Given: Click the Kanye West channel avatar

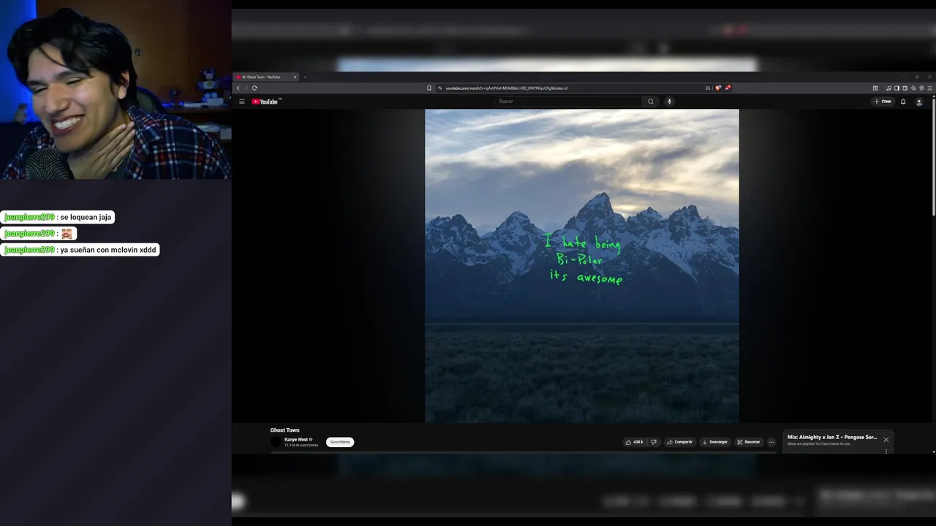Looking at the screenshot, I should point(276,442).
